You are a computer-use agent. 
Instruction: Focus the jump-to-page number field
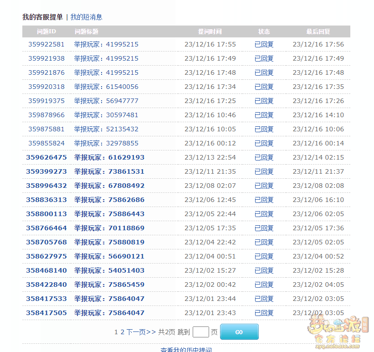pyautogui.click(x=200, y=332)
